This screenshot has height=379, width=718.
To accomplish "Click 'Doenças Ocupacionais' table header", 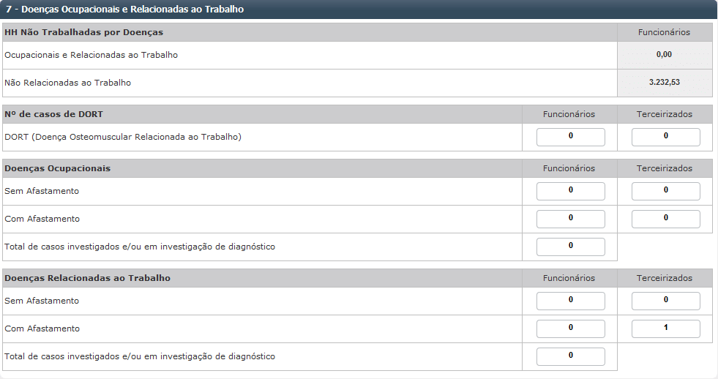I will pyautogui.click(x=58, y=168).
